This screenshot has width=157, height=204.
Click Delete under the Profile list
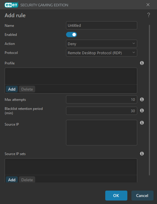(x=27, y=89)
